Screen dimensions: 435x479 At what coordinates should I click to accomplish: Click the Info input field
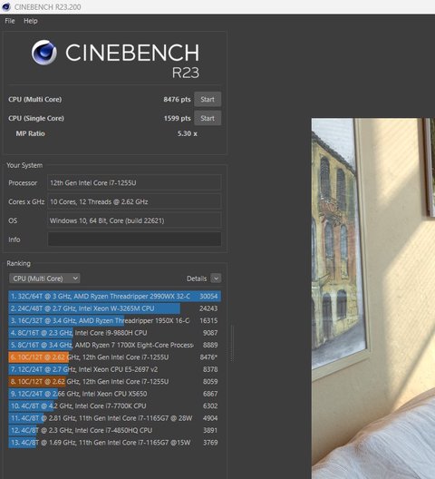[x=134, y=239]
